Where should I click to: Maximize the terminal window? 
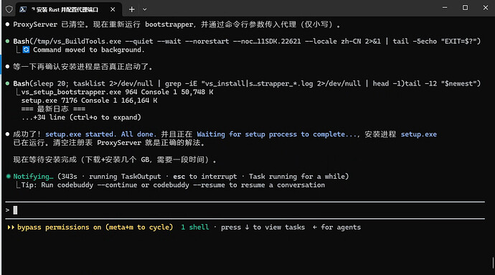pos(465,8)
